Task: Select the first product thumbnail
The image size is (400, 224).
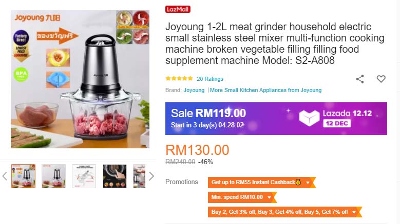Action: coord(23,176)
